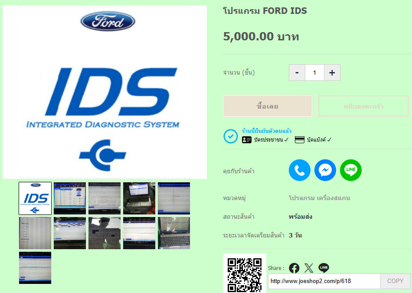Select second thumbnail in first row
The height and width of the screenshot is (293, 412).
pyautogui.click(x=70, y=198)
